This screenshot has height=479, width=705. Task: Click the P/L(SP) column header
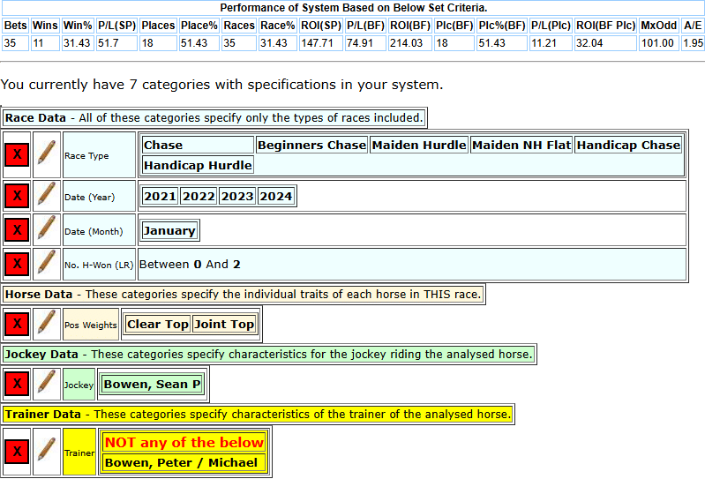click(116, 26)
